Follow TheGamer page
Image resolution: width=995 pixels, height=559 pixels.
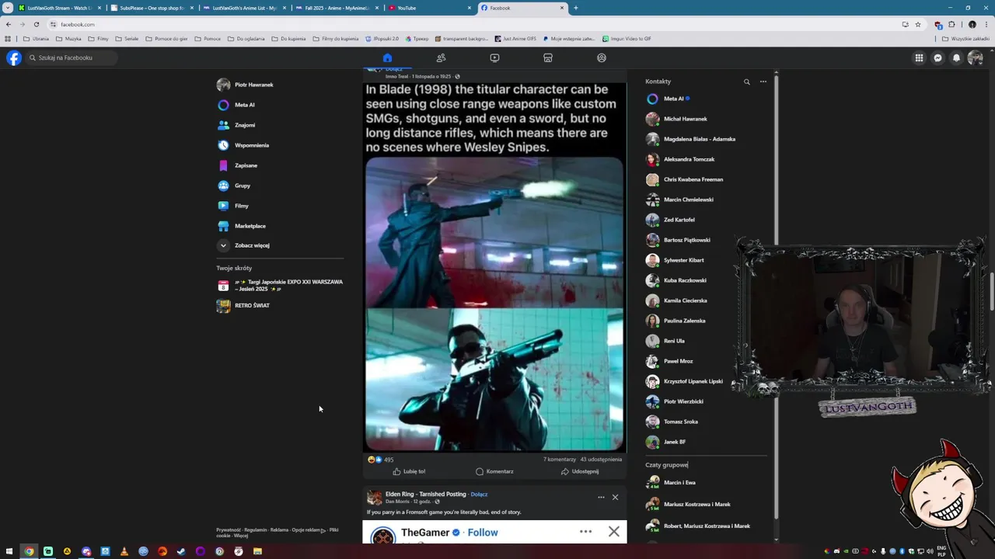click(483, 533)
